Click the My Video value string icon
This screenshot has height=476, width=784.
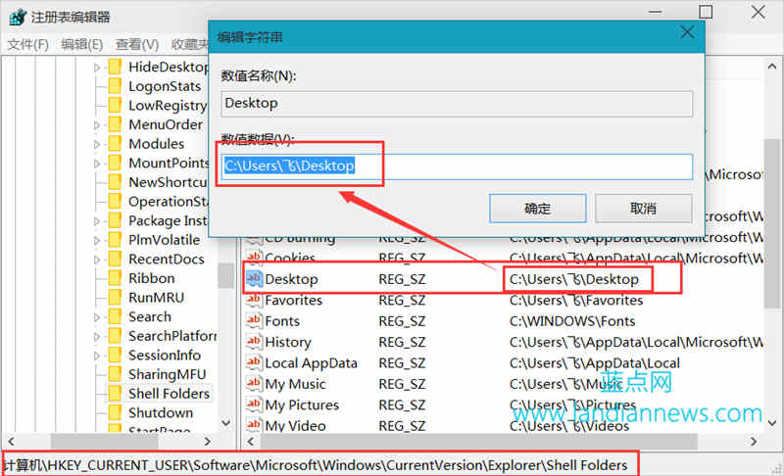tap(254, 424)
